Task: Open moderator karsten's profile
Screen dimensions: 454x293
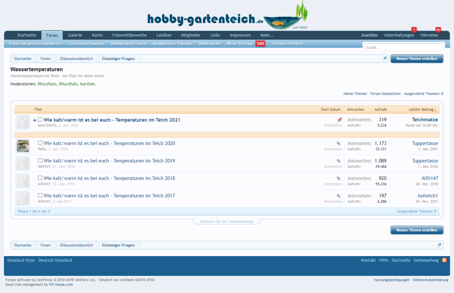Action: (88, 84)
